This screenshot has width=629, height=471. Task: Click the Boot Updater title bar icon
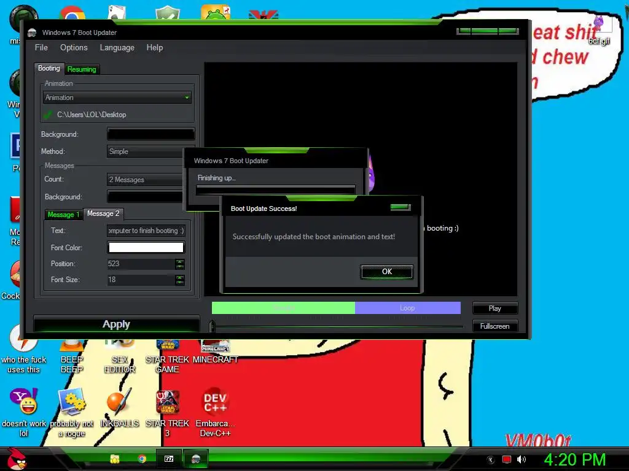pyautogui.click(x=32, y=33)
